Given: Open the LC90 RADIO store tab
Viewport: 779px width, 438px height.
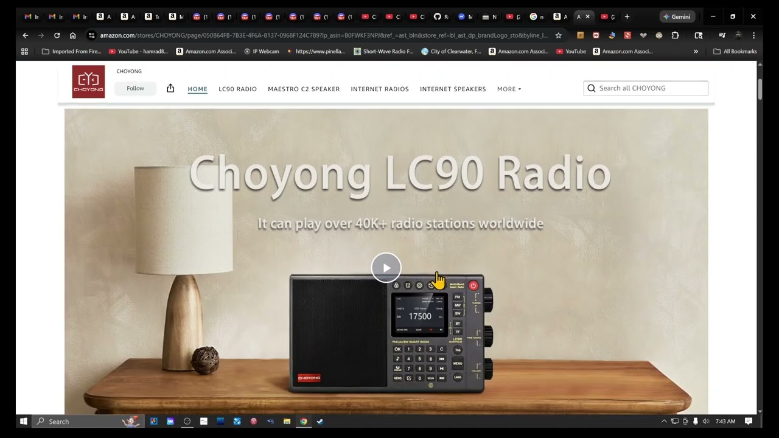Looking at the screenshot, I should click(237, 89).
